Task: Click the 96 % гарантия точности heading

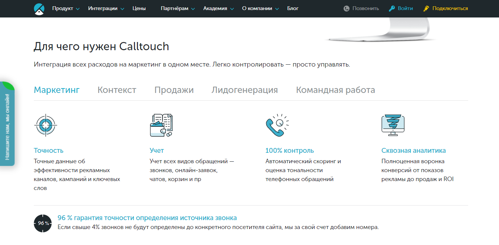Action: pyautogui.click(x=147, y=218)
